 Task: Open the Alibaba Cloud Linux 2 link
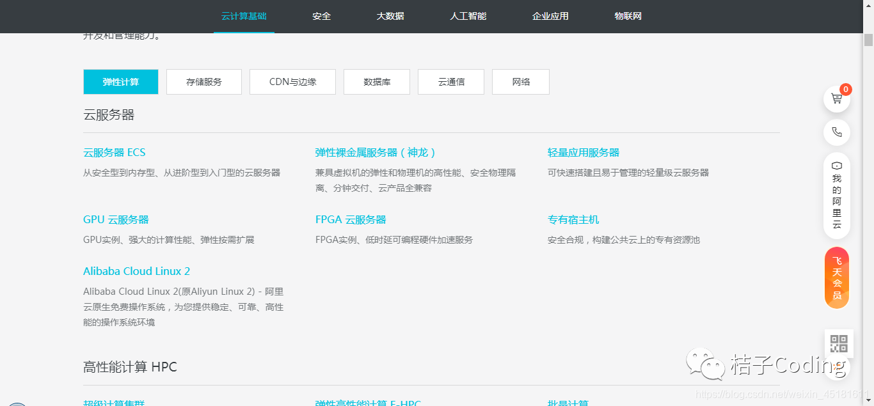(x=137, y=271)
